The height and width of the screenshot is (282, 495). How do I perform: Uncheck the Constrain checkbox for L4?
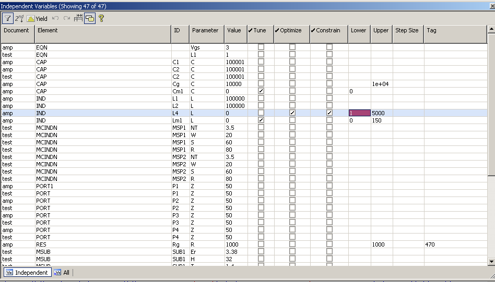click(x=329, y=113)
